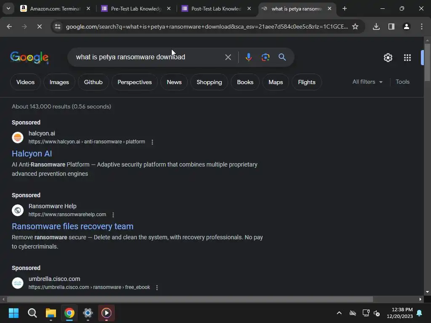This screenshot has width=431, height=323.
Task: Click the forward navigation arrow
Action: [x=24, y=26]
